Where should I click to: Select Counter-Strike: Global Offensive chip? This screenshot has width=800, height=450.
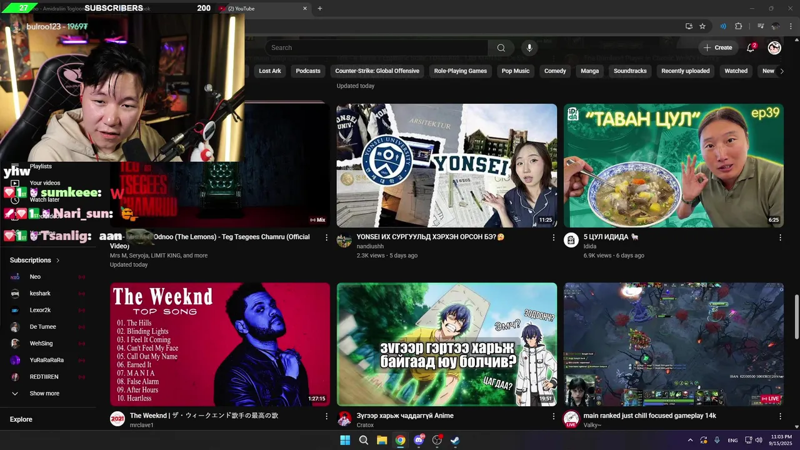[377, 71]
